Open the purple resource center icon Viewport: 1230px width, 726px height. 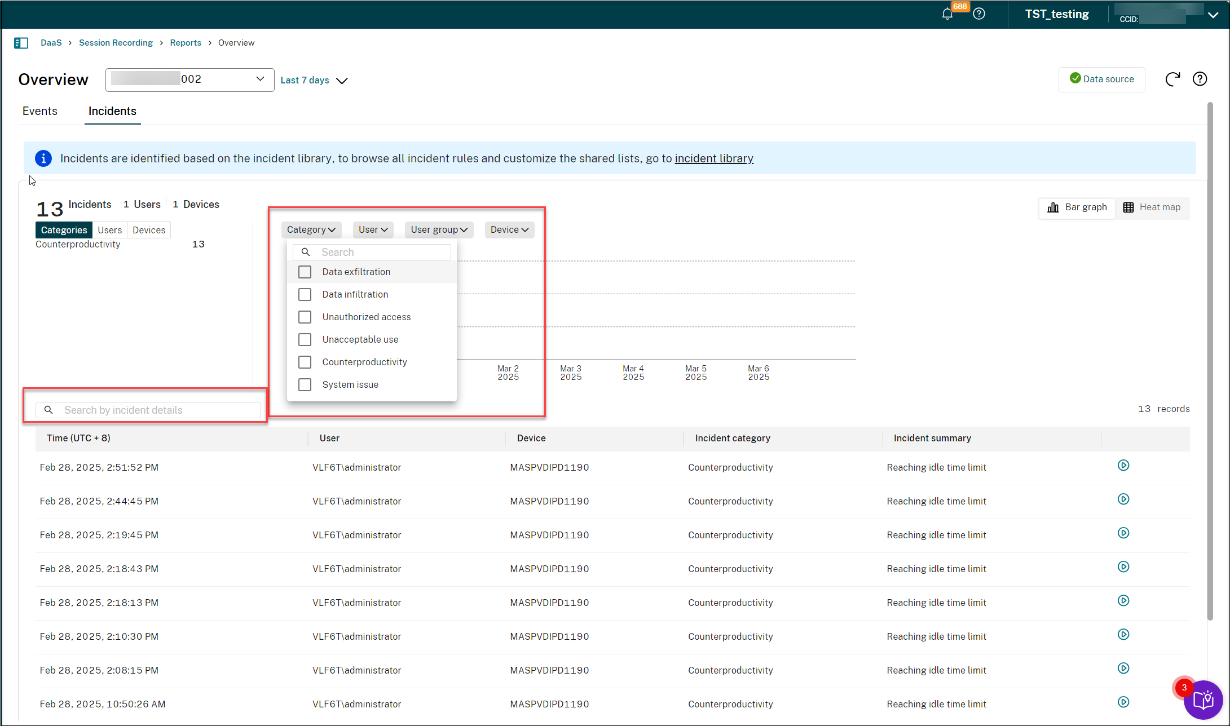point(1203,700)
